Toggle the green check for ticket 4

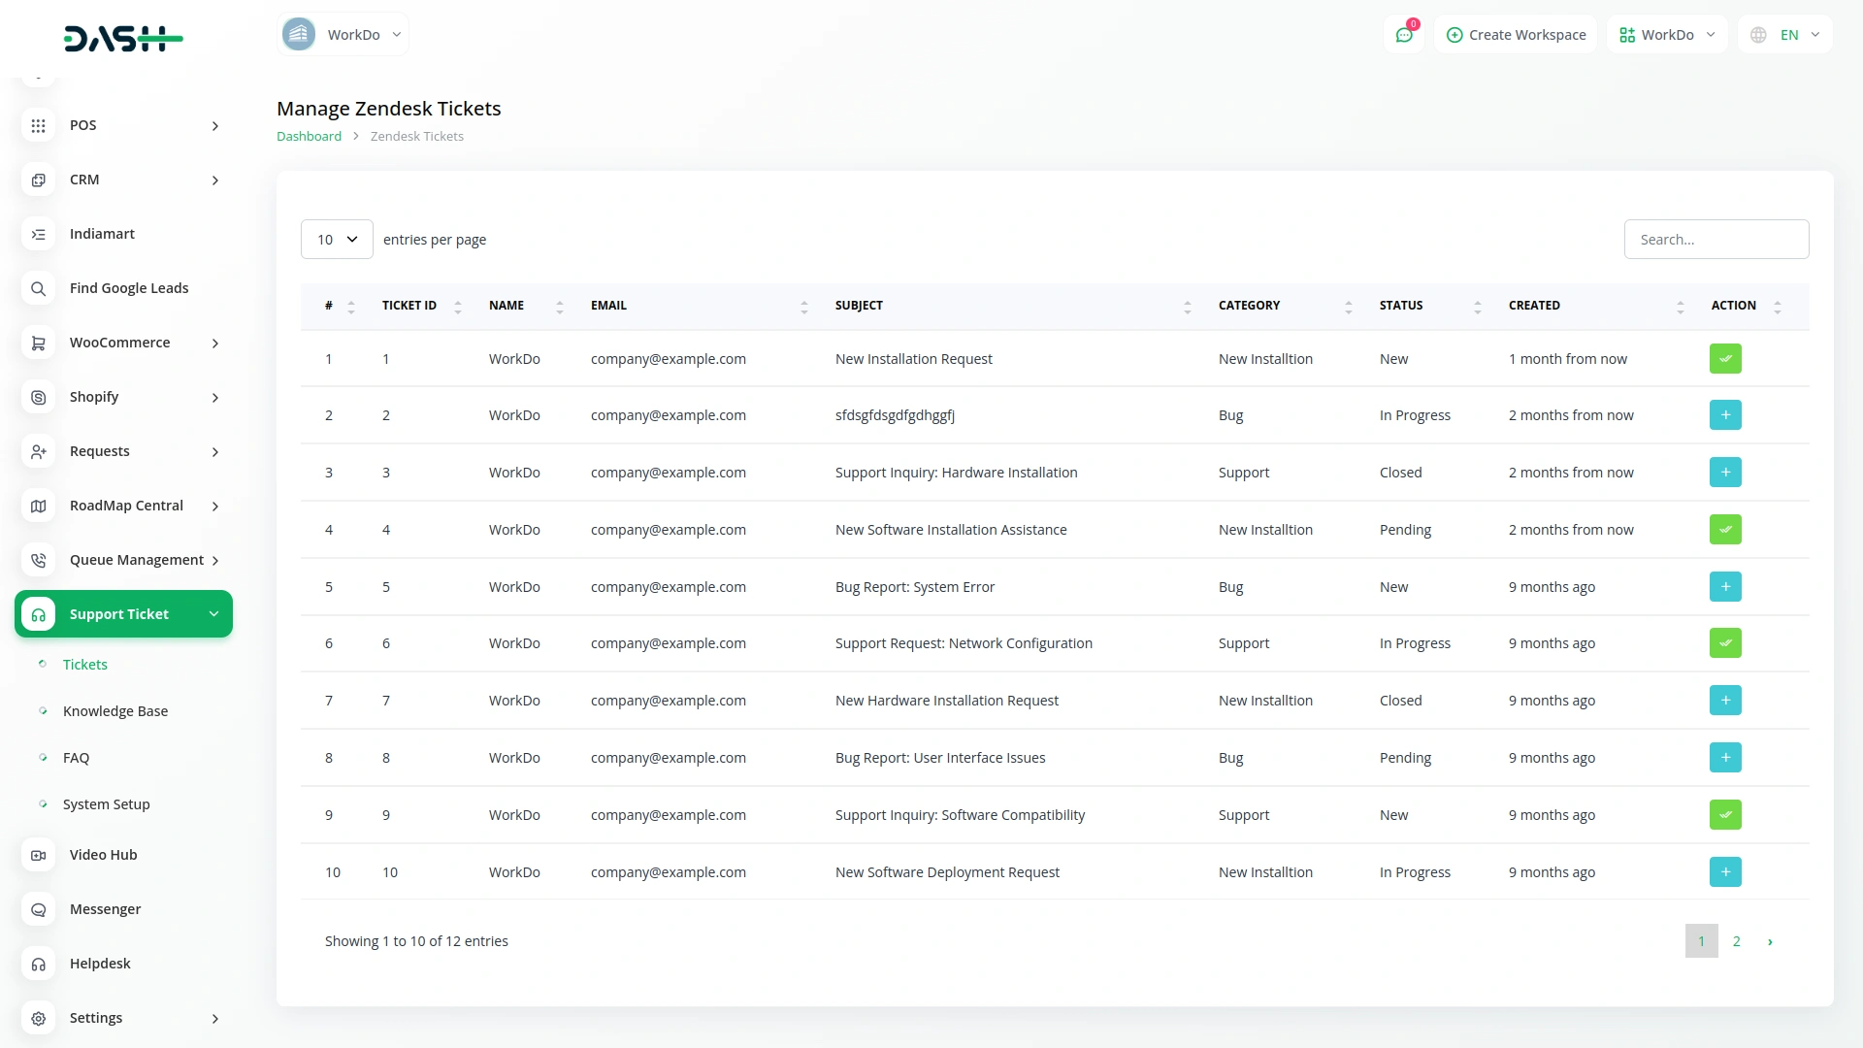pos(1725,530)
